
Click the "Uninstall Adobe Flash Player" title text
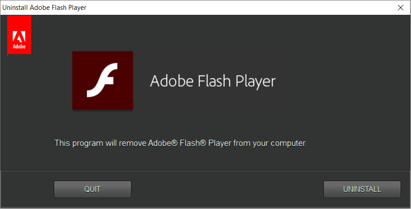coord(44,8)
